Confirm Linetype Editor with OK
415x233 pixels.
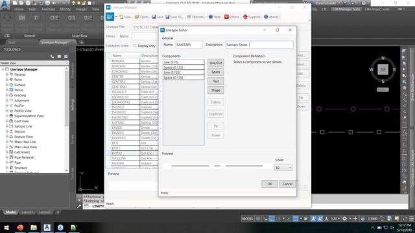point(270,184)
